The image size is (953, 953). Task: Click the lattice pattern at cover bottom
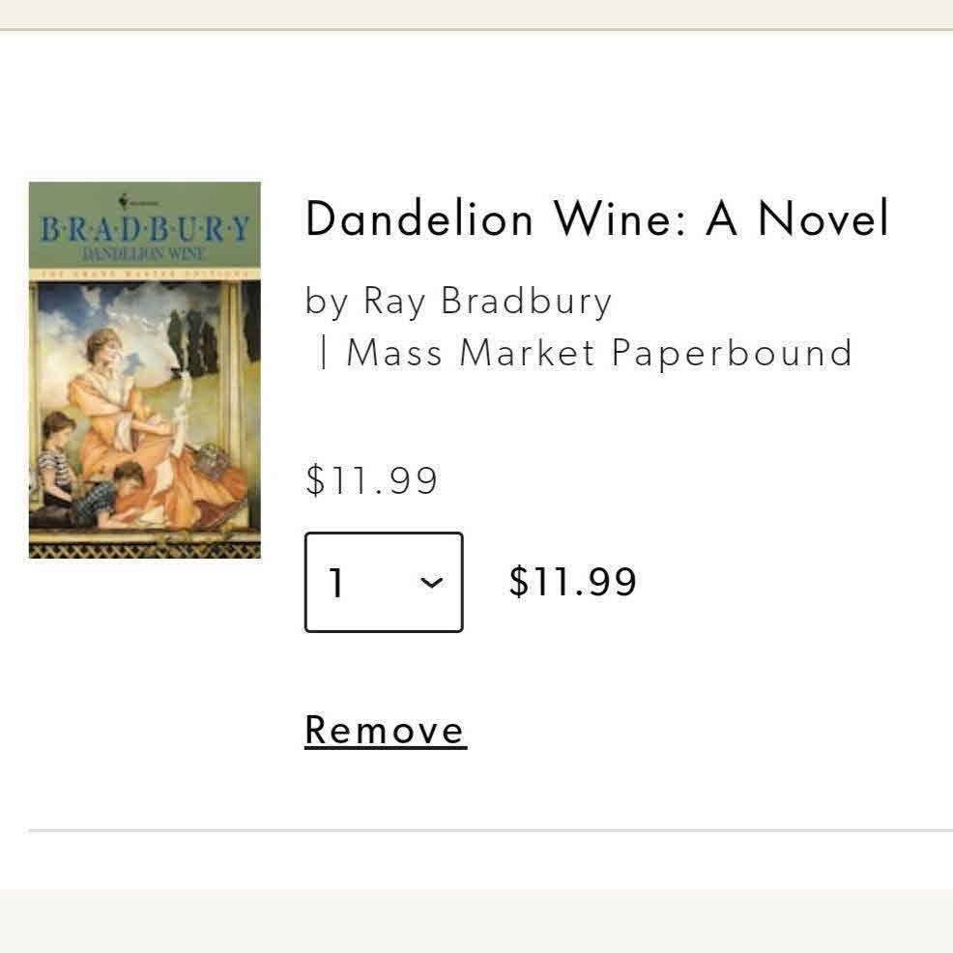[x=144, y=549]
